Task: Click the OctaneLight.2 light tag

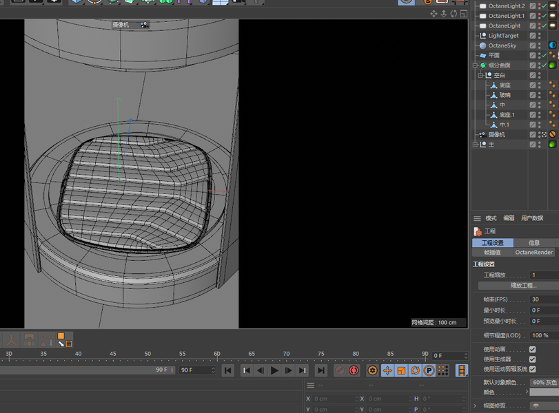Action: click(x=553, y=6)
